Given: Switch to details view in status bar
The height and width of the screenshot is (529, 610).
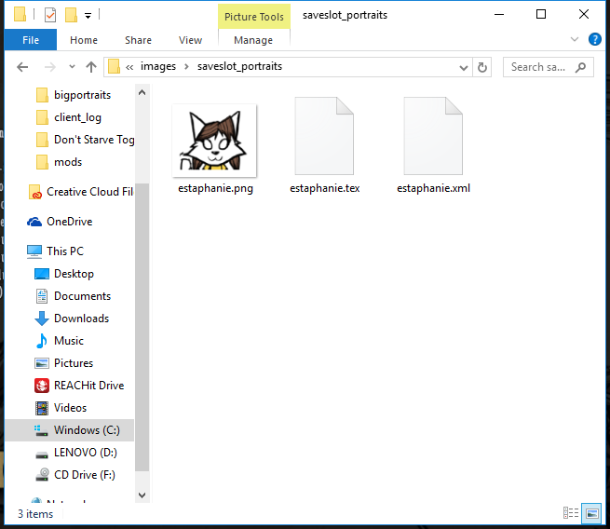Looking at the screenshot, I should tap(571, 513).
